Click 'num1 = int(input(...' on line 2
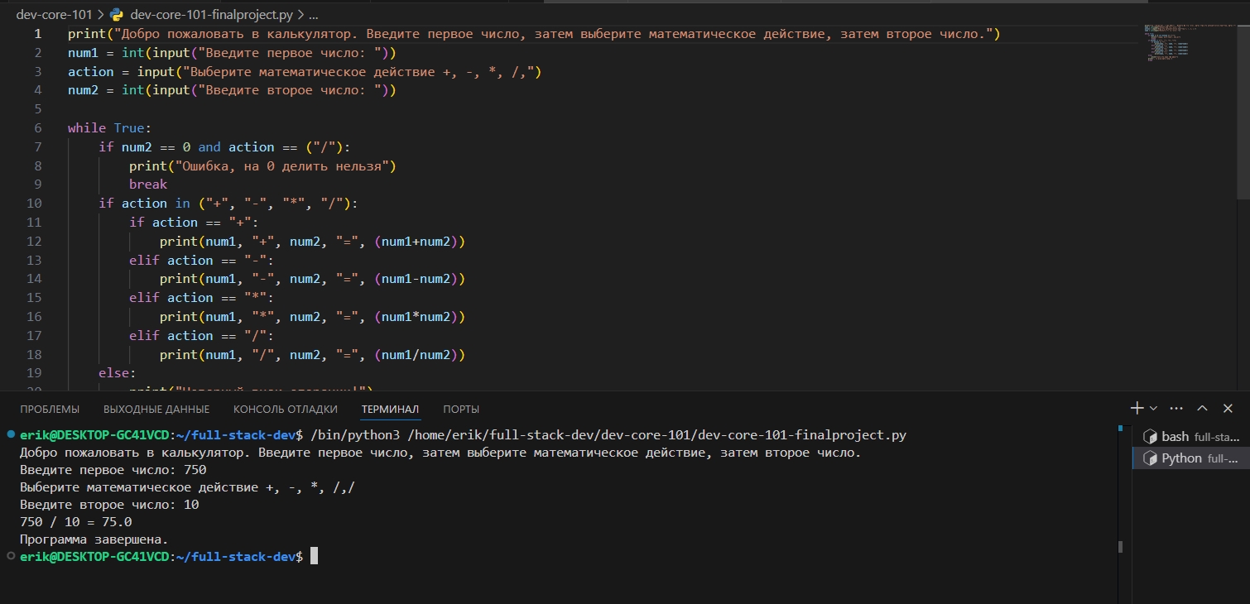This screenshot has height=604, width=1250. pos(233,53)
